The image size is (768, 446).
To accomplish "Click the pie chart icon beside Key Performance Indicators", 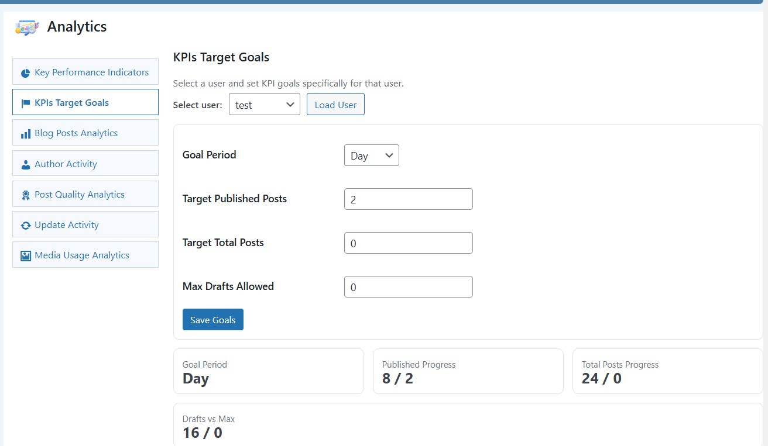I will point(26,72).
